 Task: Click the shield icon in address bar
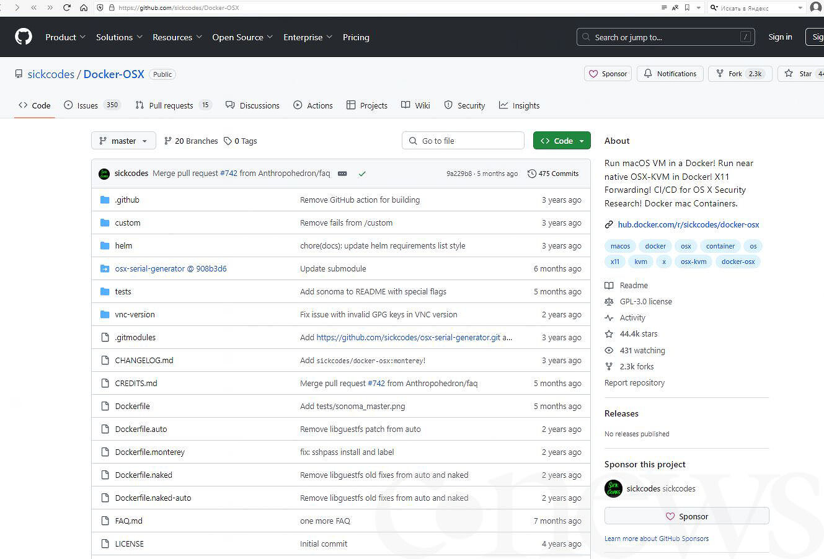coord(100,8)
